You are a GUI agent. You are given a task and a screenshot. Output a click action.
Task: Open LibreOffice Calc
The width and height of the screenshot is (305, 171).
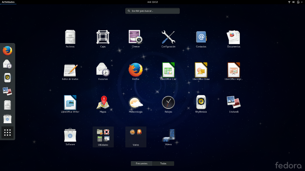pos(168,71)
